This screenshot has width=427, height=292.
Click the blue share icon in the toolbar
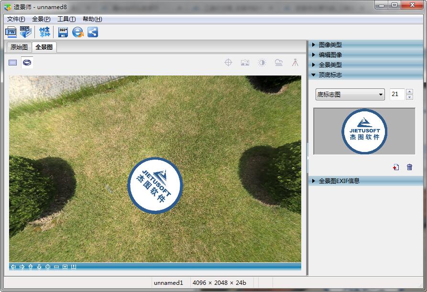pos(93,32)
